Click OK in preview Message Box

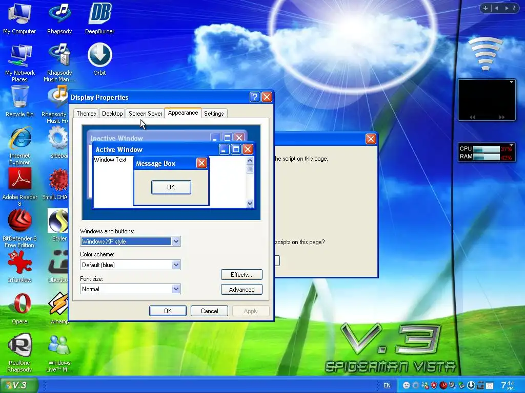coord(171,187)
